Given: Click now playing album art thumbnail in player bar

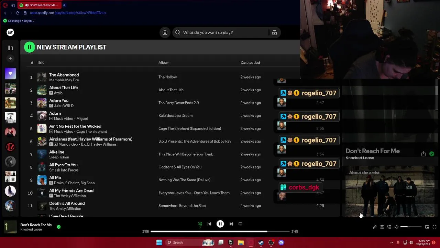Looking at the screenshot, I should coord(10,227).
